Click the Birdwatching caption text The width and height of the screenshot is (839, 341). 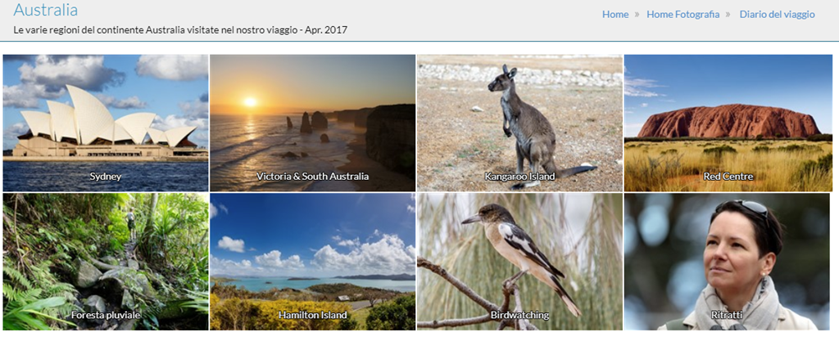tap(519, 315)
